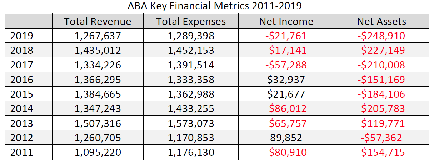Select 2011 net assets -$154,715
Screen dimensions: 434x164
[381, 153]
